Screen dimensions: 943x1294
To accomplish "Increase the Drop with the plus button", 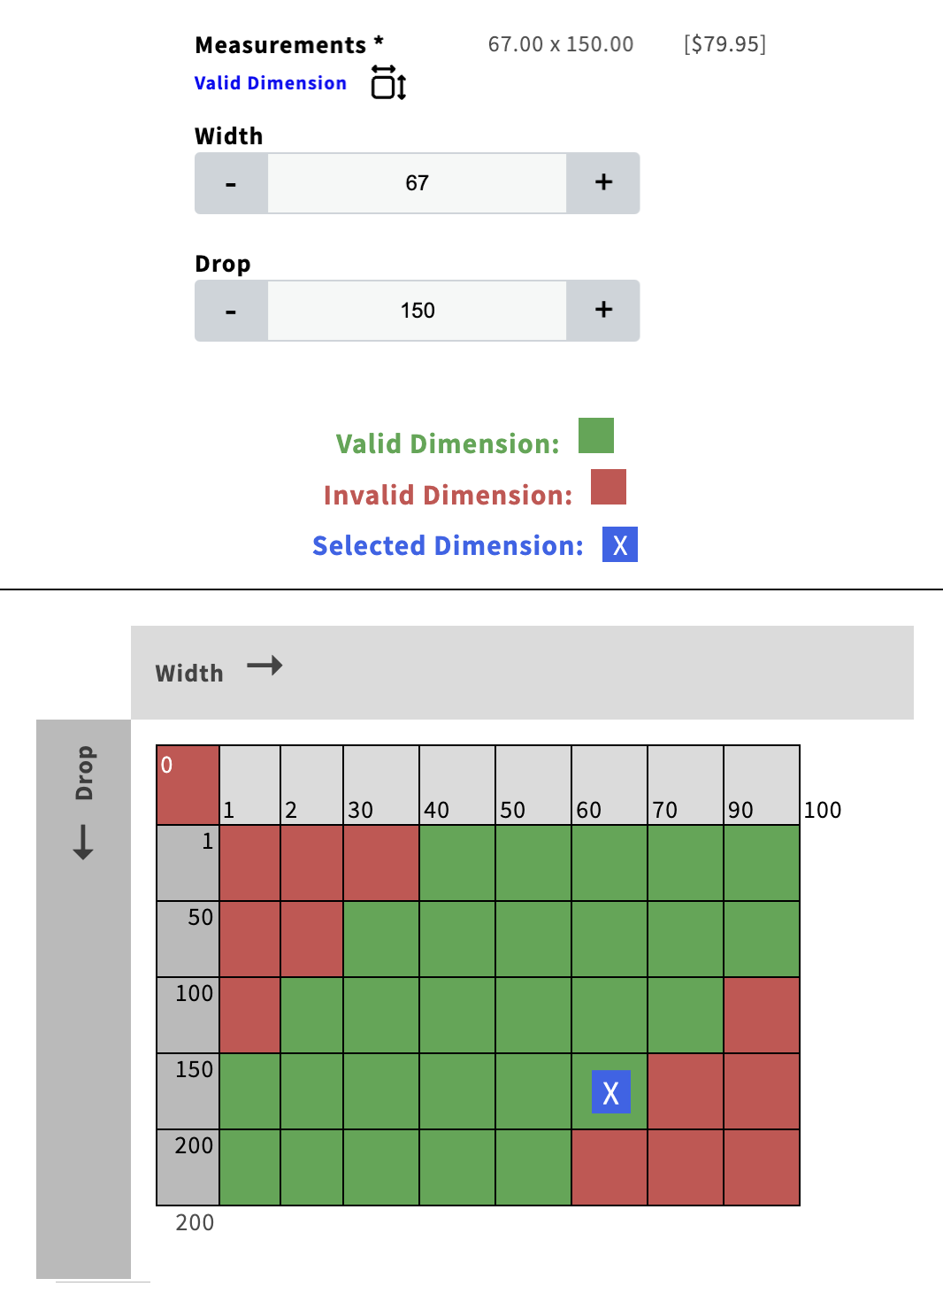I will [x=603, y=311].
